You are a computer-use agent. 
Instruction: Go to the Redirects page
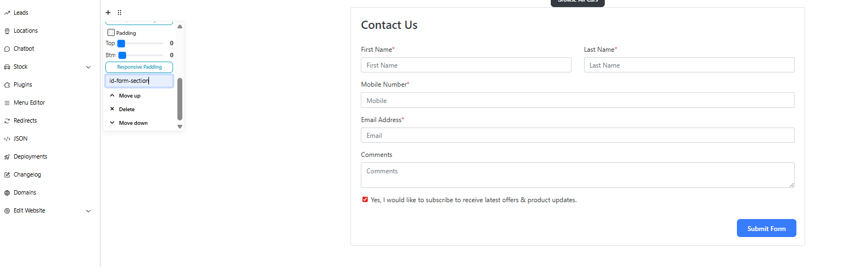25,120
